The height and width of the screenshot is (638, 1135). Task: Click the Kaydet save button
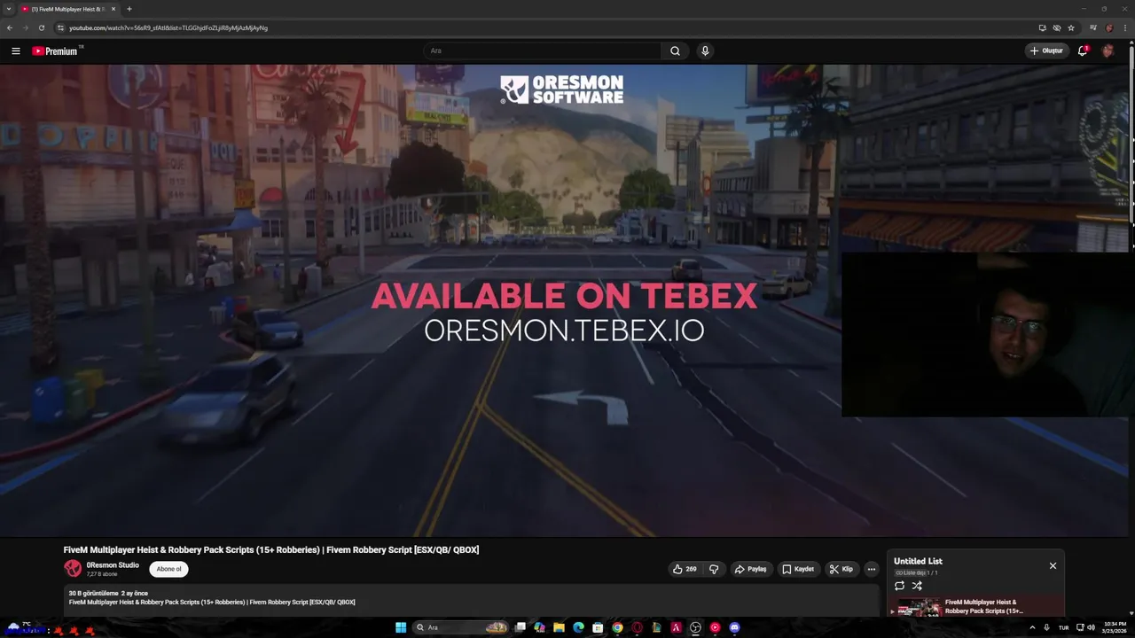point(798,569)
